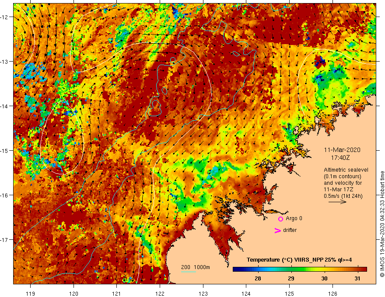Click latitude axis label '-15'

4,150
